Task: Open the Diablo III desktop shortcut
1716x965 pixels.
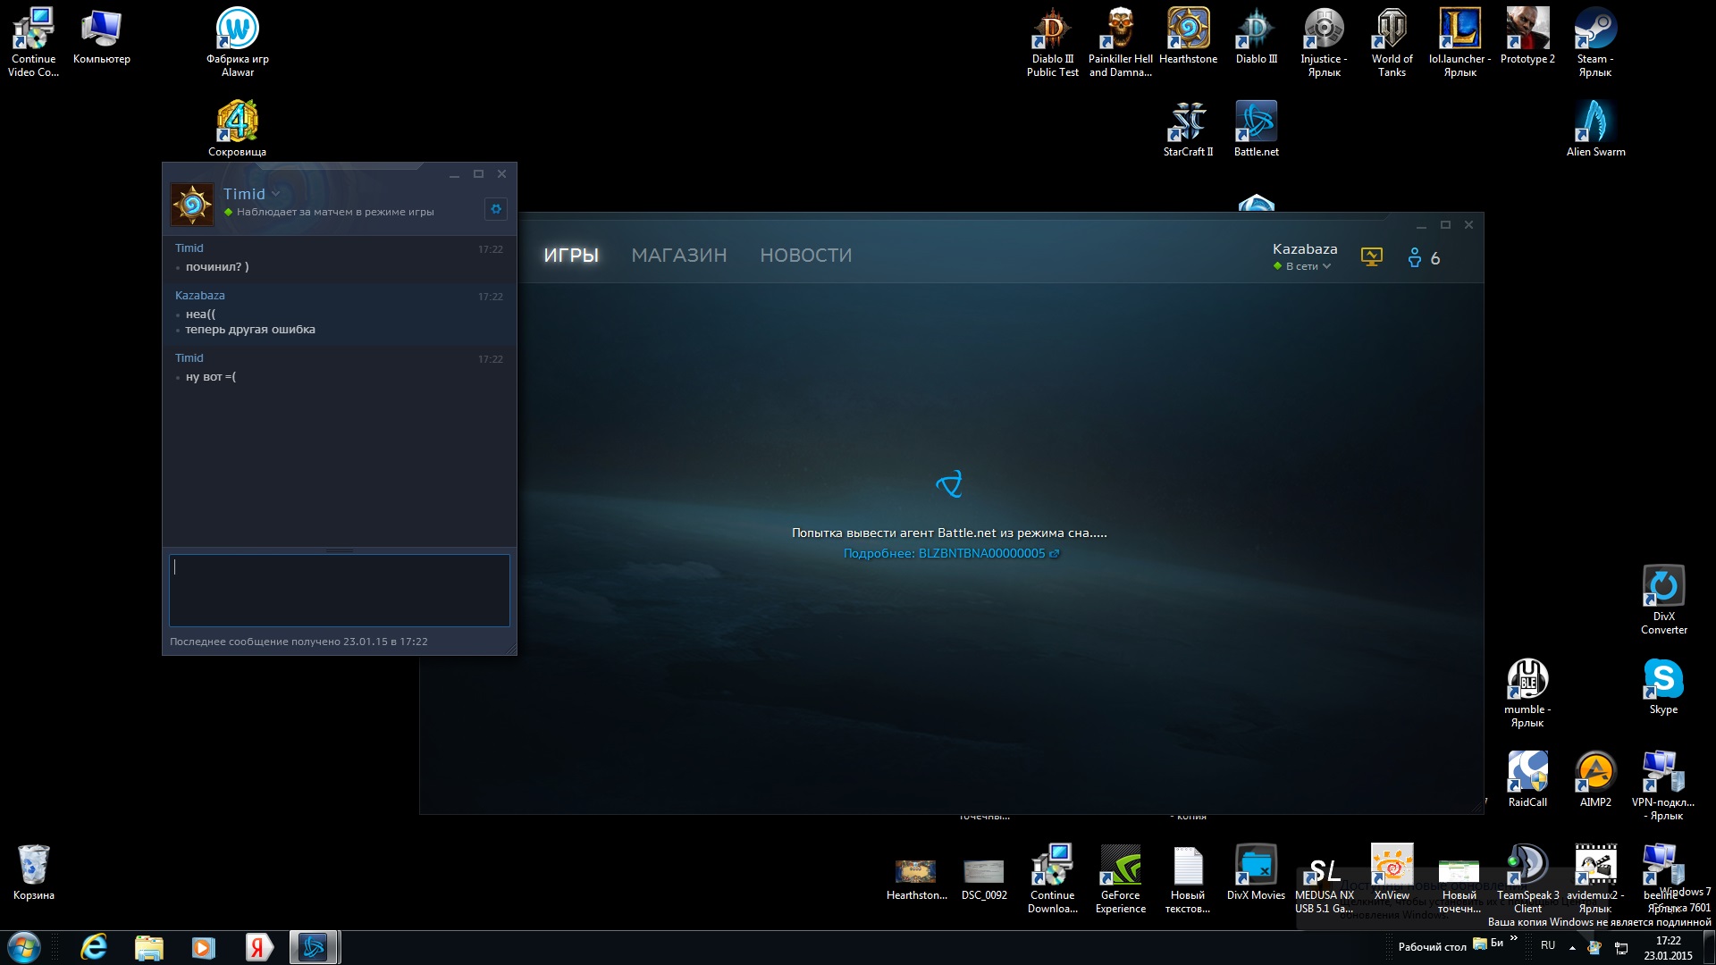Action: pyautogui.click(x=1257, y=36)
